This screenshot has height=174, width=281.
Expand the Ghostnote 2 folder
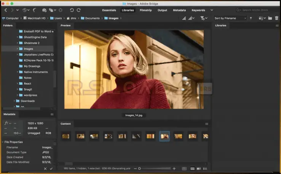[18, 43]
